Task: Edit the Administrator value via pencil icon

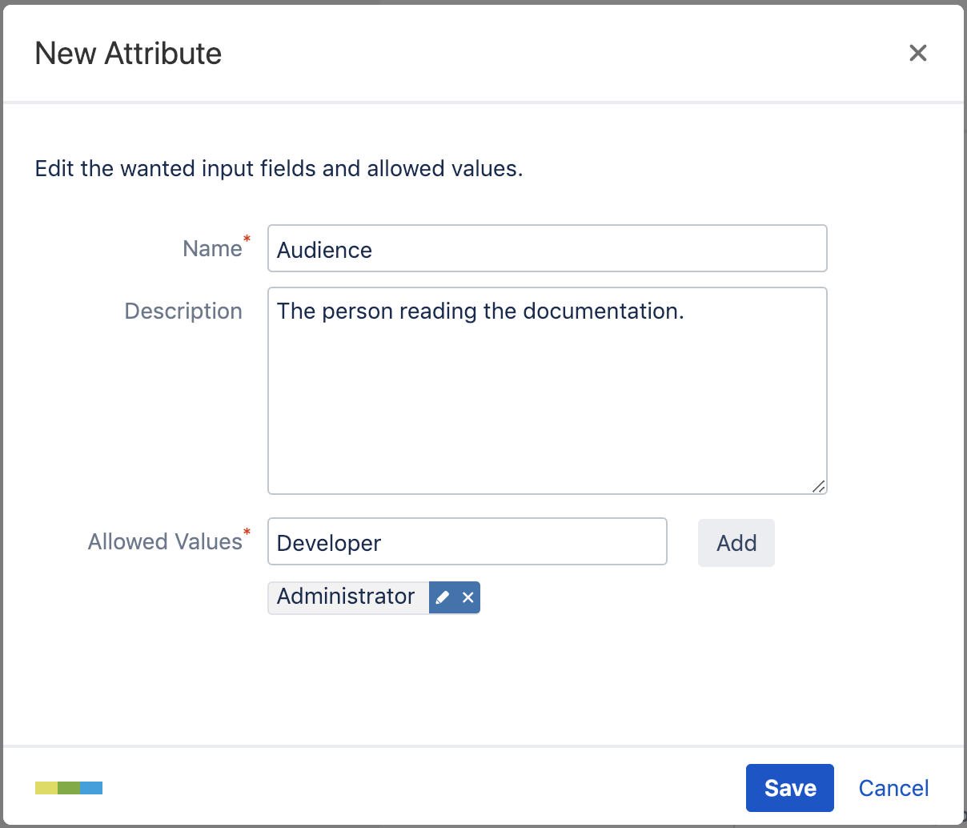Action: [443, 597]
